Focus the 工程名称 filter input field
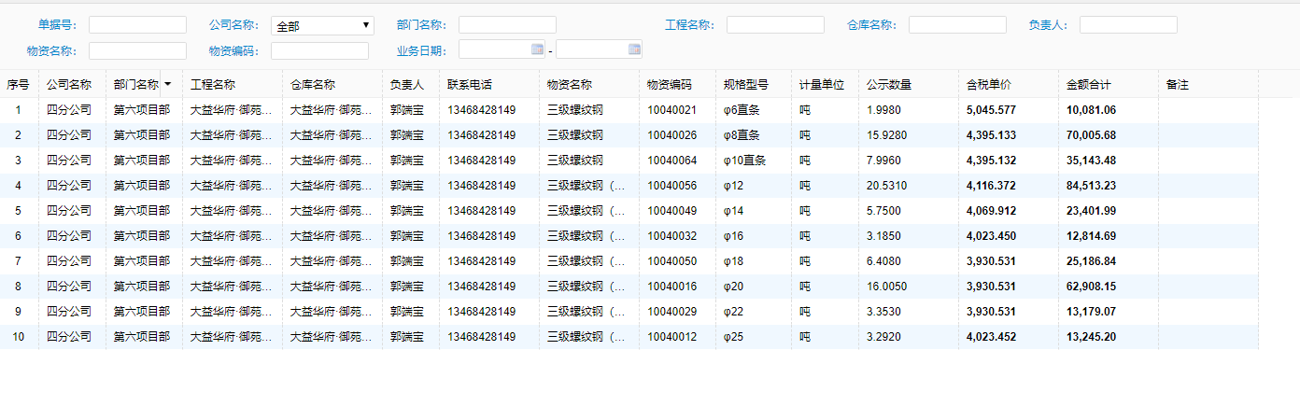This screenshot has height=406, width=1300. (x=775, y=25)
